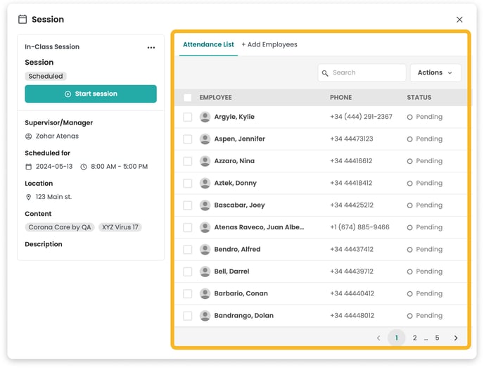Go to previous page with left chevron
The image size is (484, 370).
coord(378,338)
